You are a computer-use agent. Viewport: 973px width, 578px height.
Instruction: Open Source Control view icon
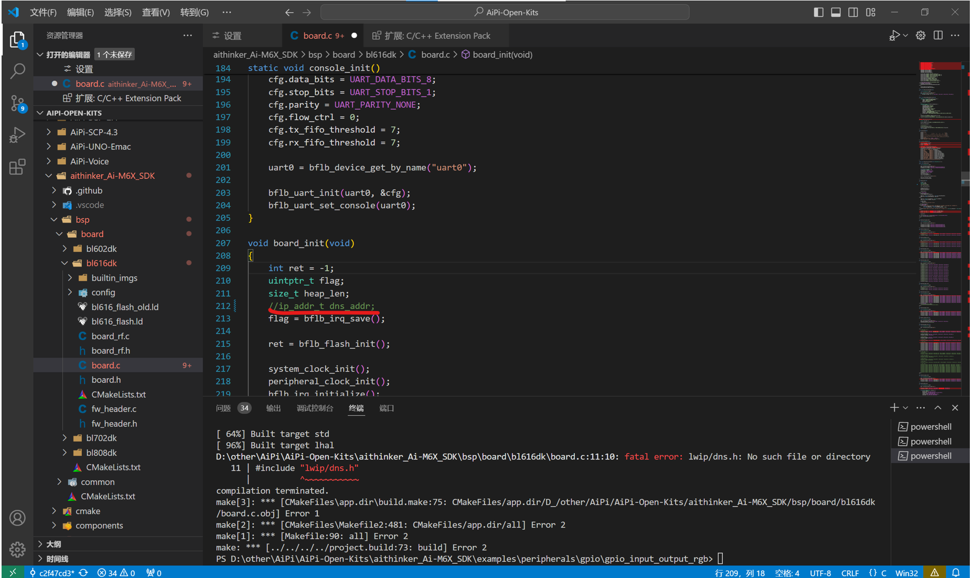pyautogui.click(x=17, y=103)
